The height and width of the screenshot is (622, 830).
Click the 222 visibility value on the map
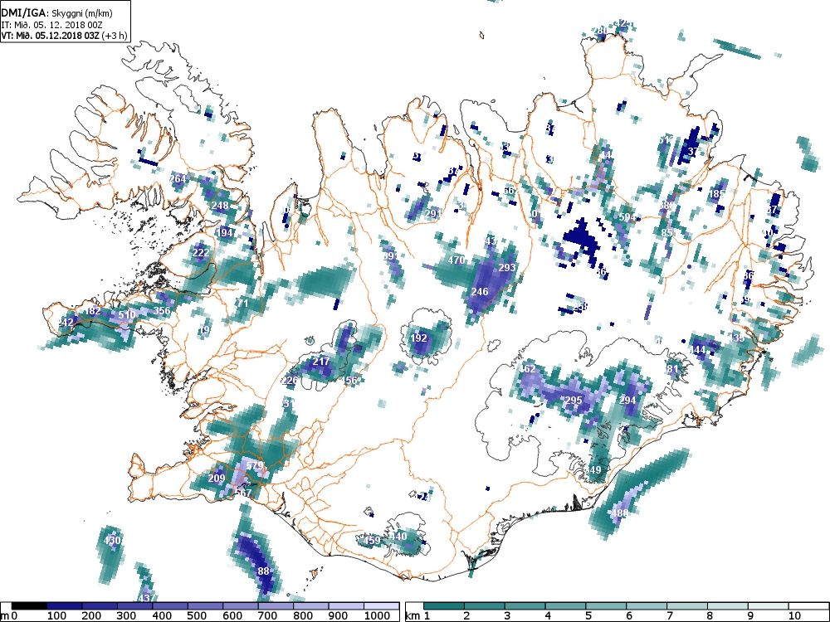point(201,253)
